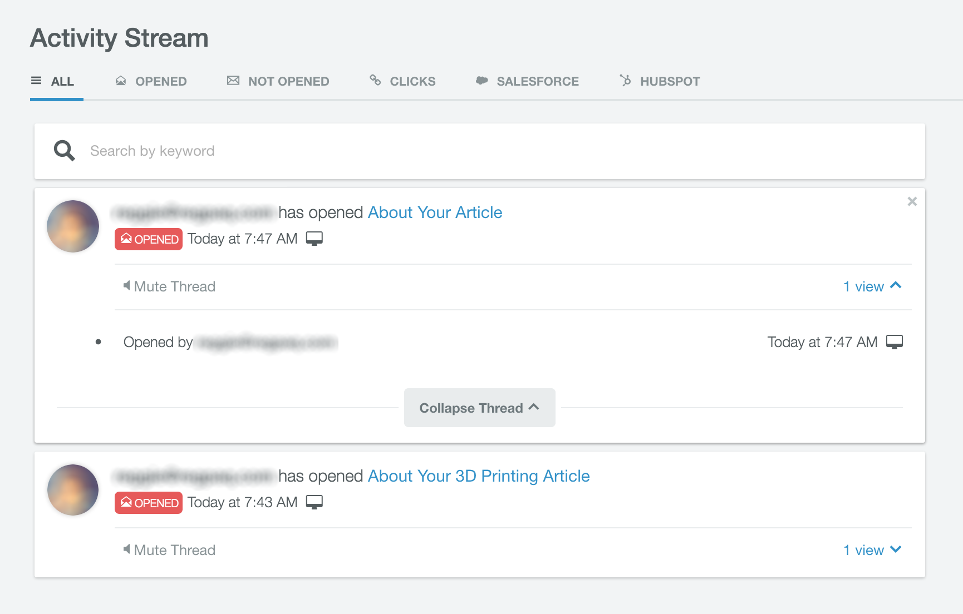Click desktop device icon beside 7:47 AM OPENED badge
Viewport: 963px width, 614px height.
[x=315, y=239]
